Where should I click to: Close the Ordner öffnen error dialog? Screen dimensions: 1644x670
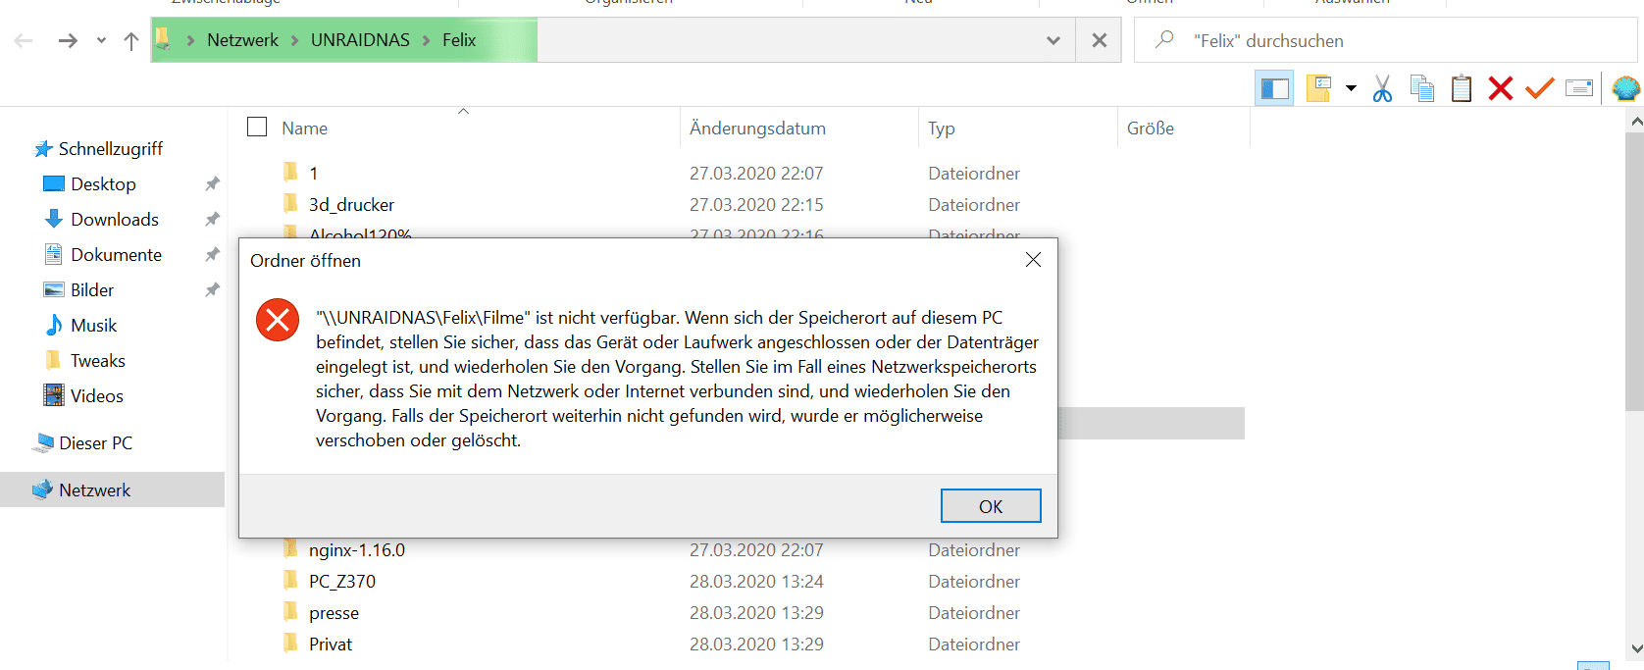tap(1033, 260)
